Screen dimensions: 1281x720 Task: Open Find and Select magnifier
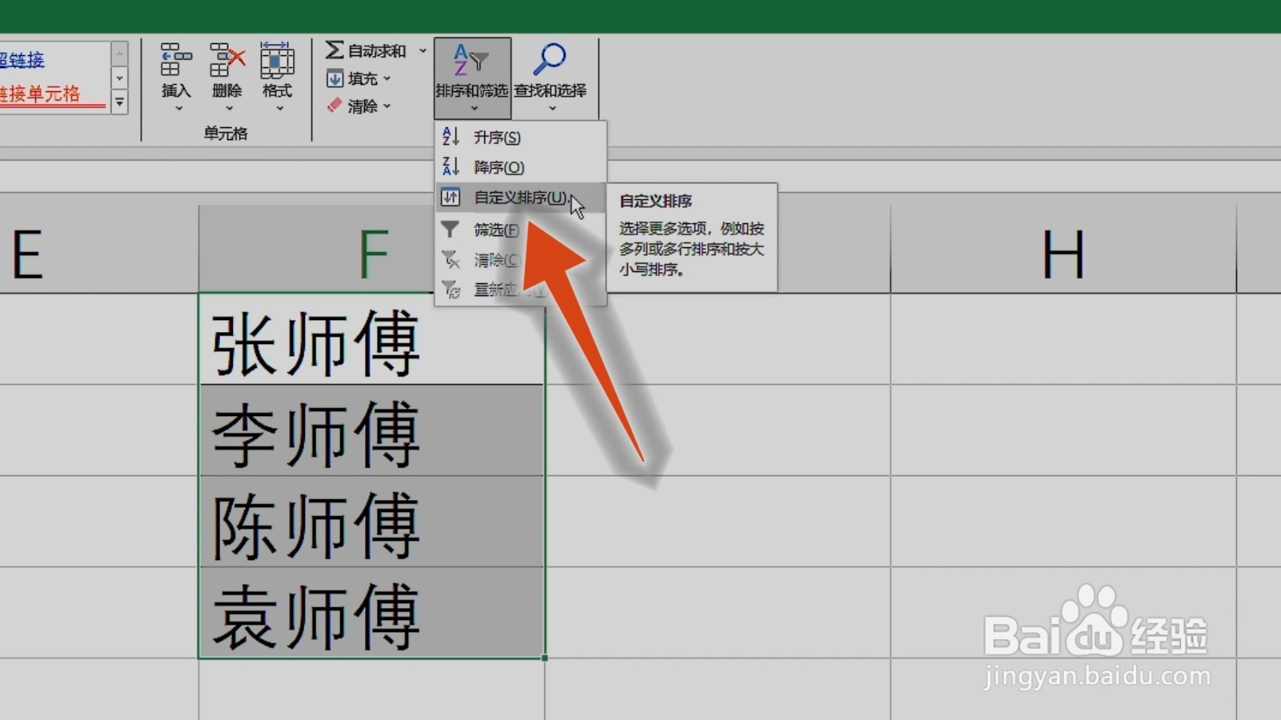tap(550, 60)
